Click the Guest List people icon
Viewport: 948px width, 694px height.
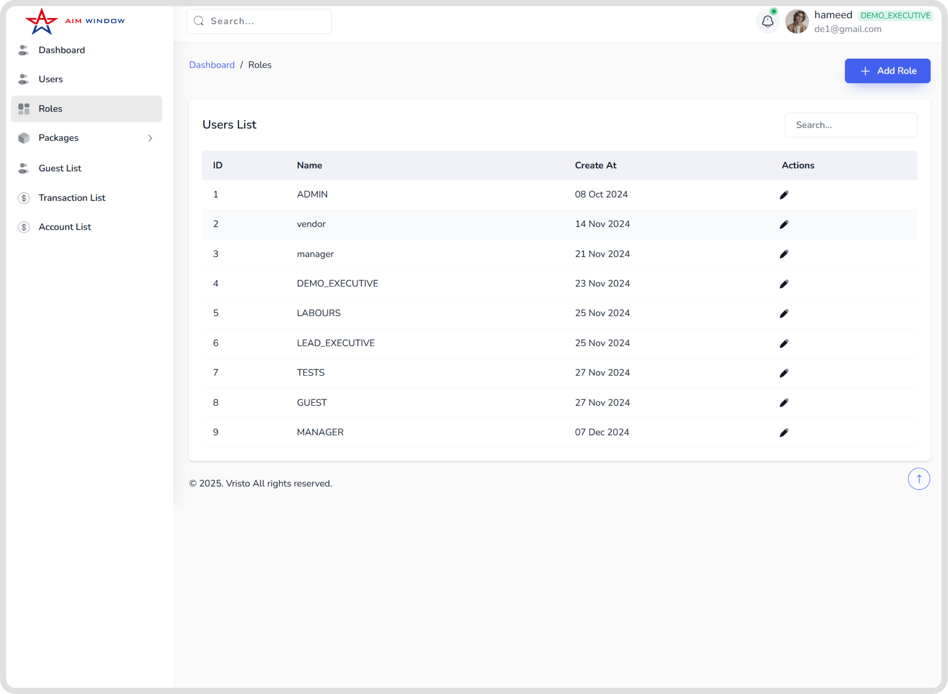coord(24,168)
